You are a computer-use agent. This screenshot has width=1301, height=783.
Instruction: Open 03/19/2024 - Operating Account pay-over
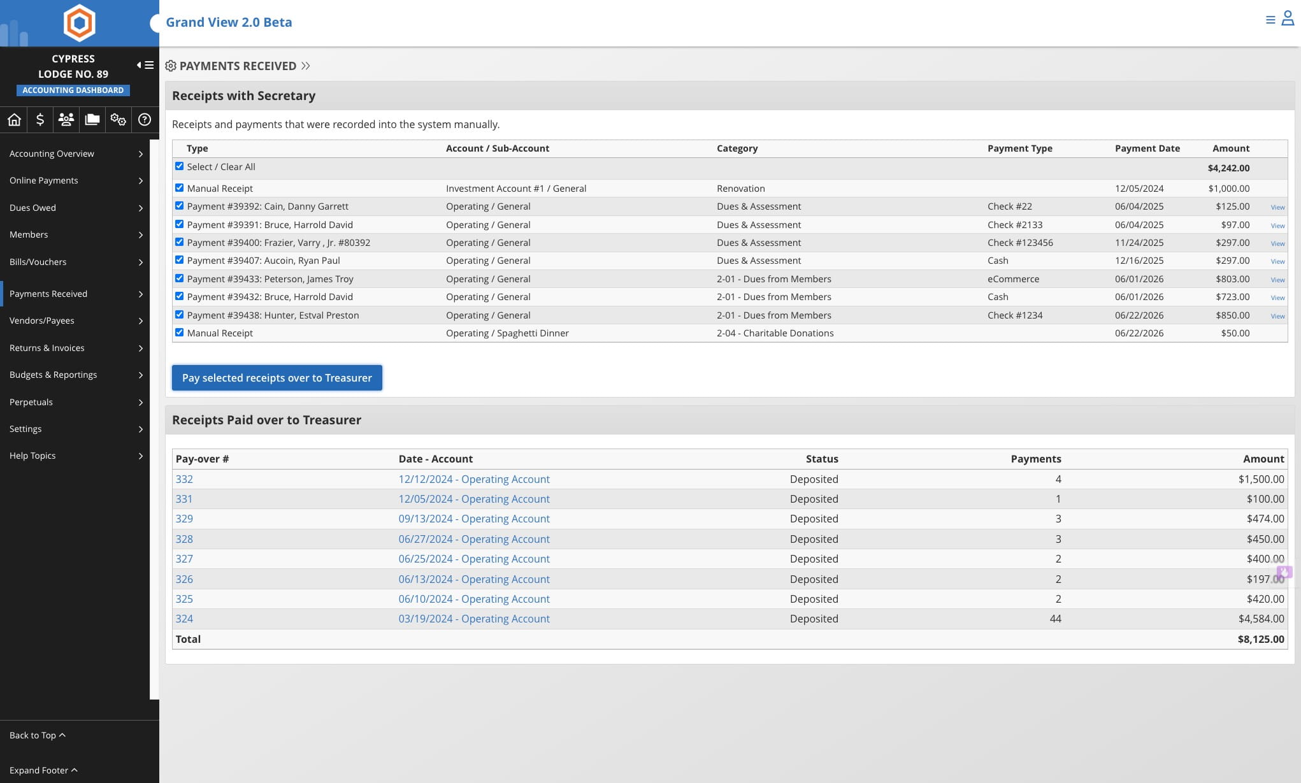474,619
